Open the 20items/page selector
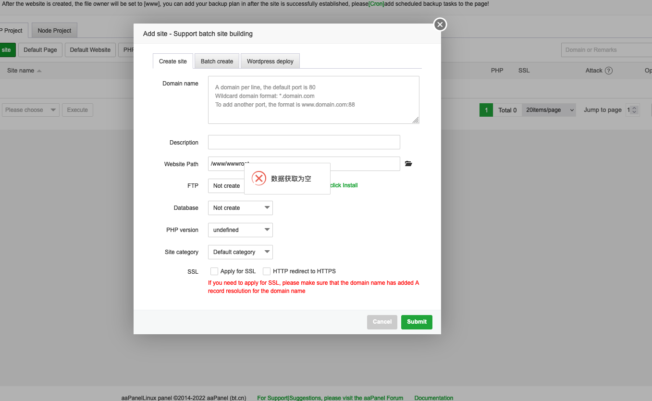This screenshot has height=401, width=652. click(549, 110)
